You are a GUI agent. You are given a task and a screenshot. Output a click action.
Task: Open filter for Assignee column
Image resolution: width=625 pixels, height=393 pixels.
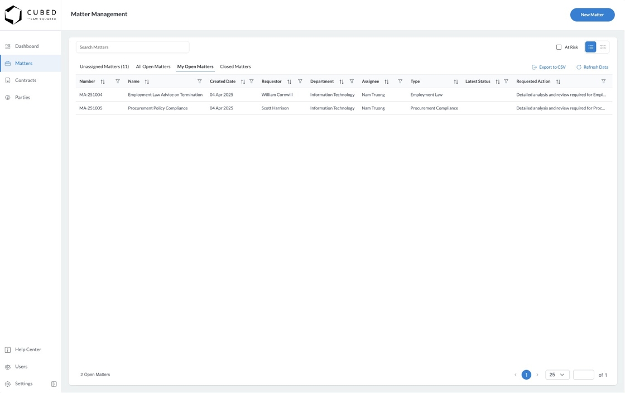(x=400, y=82)
